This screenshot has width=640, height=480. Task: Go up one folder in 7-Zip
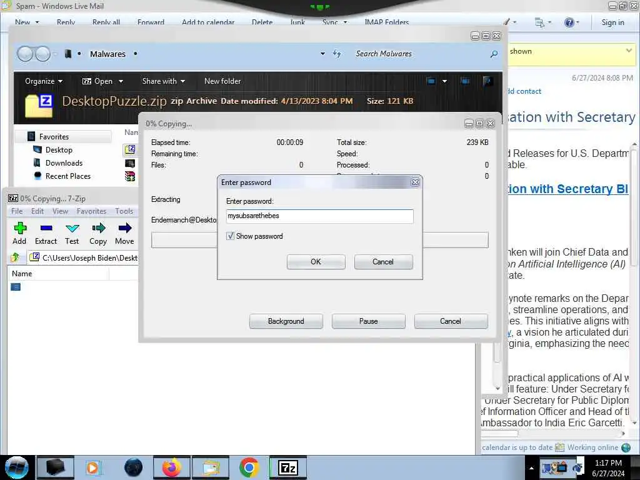click(x=16, y=257)
